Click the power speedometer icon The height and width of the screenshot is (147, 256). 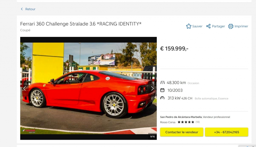click(x=162, y=98)
